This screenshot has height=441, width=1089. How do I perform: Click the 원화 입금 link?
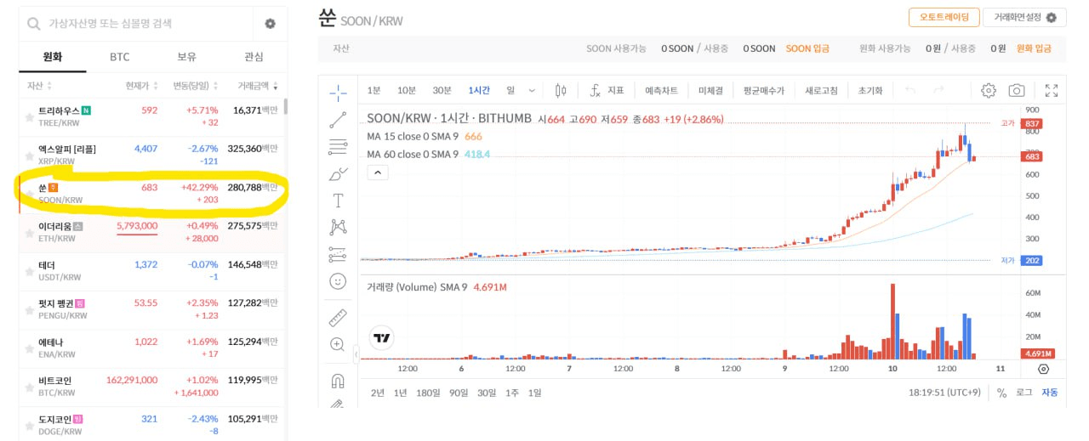pos(1035,48)
